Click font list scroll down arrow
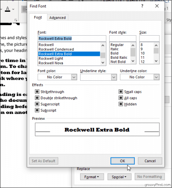The width and height of the screenshot is (172, 188). (103, 63)
